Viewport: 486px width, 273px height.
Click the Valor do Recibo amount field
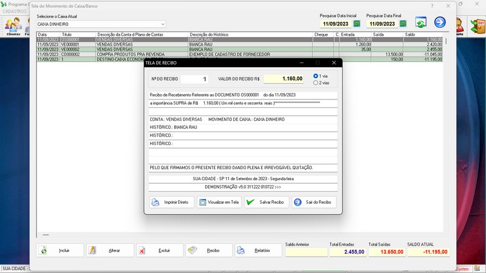pyautogui.click(x=284, y=79)
